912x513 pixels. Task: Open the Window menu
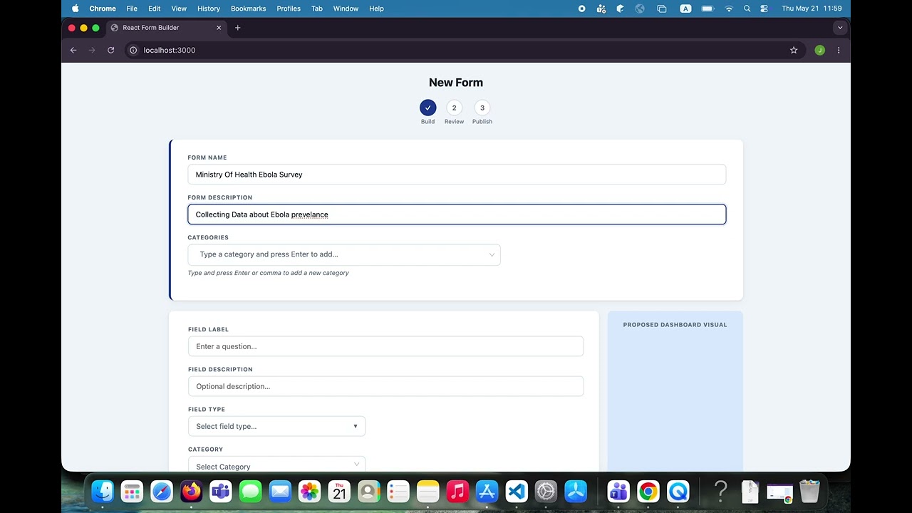(x=346, y=9)
